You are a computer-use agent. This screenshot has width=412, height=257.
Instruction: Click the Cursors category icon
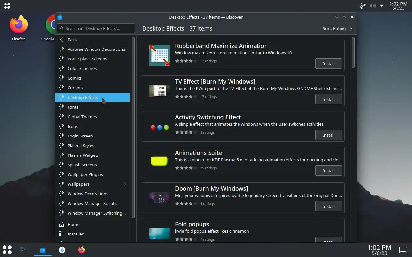pyautogui.click(x=61, y=88)
